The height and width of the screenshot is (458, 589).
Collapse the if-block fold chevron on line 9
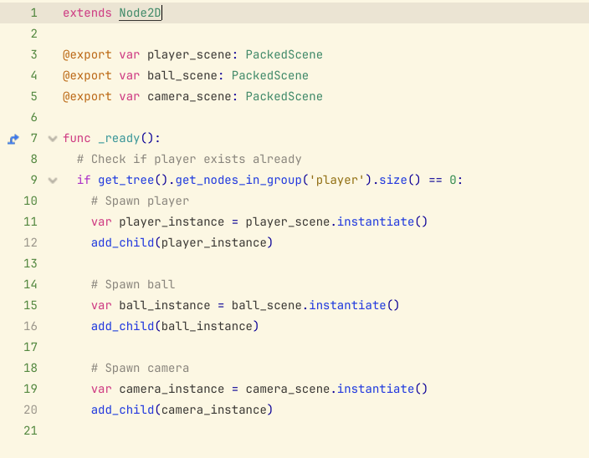click(x=53, y=181)
